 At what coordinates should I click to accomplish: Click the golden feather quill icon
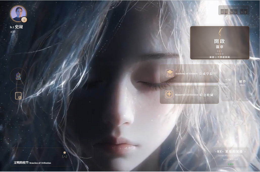point(221,31)
